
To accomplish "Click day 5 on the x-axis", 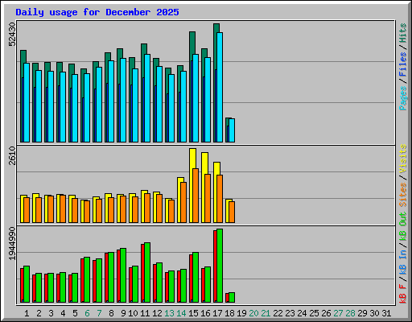I will point(75,313).
